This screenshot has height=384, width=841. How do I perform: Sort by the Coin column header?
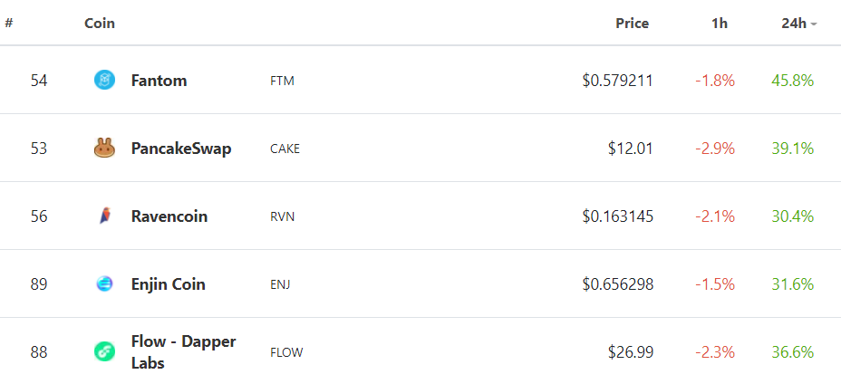click(x=100, y=24)
